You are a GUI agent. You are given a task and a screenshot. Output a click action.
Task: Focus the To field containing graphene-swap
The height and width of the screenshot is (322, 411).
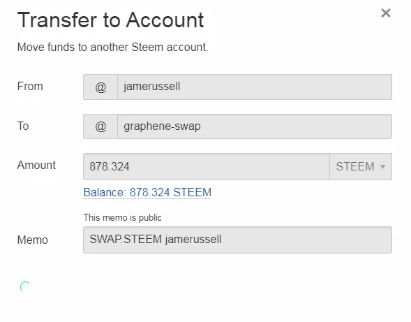click(x=255, y=126)
